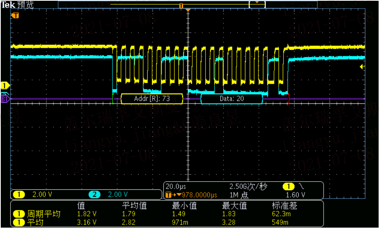Click the 标准差 column header
This screenshot has height=228, width=379.
[284, 206]
